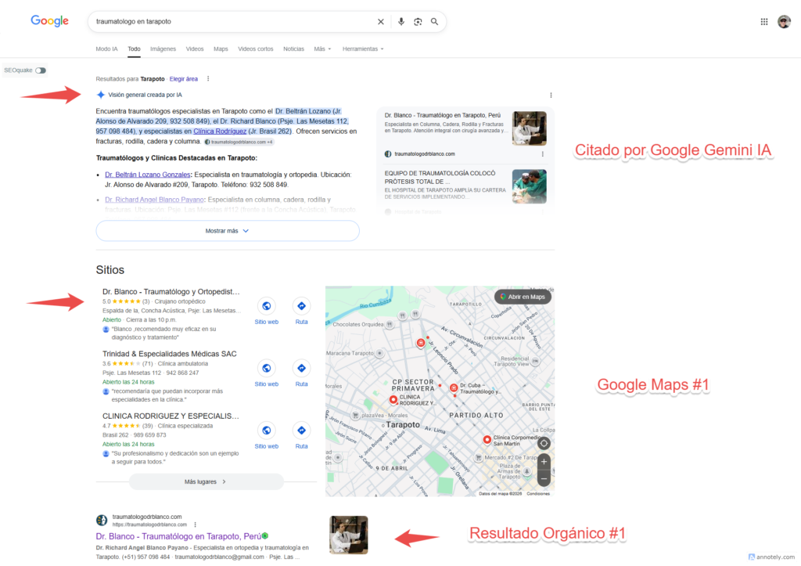Toggle the SEOquake switch

point(41,70)
